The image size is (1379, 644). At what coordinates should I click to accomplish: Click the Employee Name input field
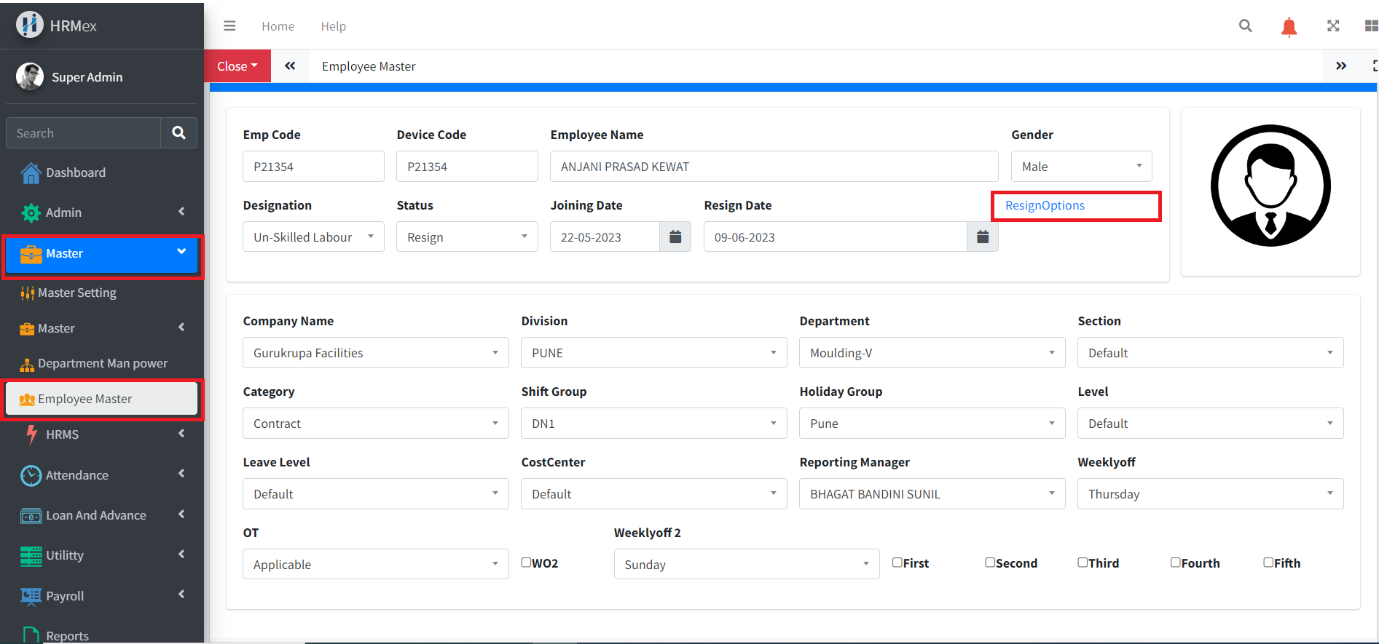pos(774,167)
